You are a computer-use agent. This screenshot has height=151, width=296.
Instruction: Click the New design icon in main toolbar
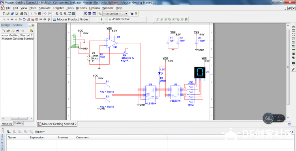4,13
